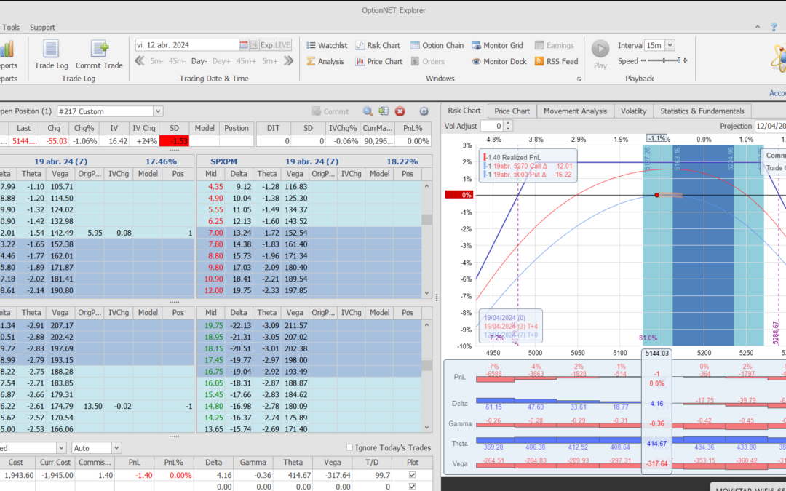
Task: Click the magnifier search icon beside Commit
Action: pyautogui.click(x=368, y=111)
